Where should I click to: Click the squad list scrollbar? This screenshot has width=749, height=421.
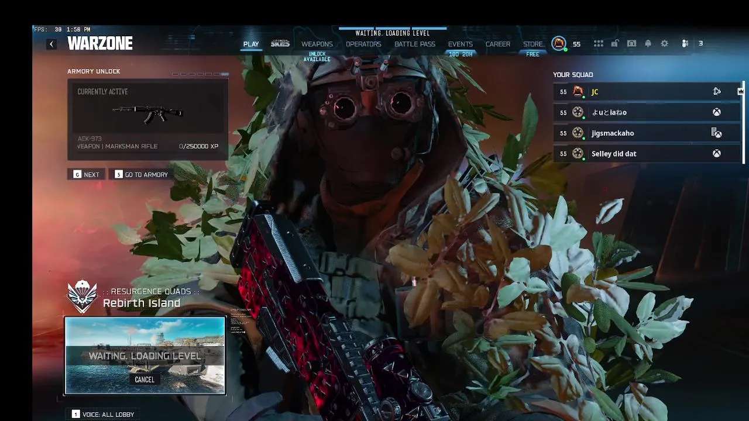pos(744,123)
